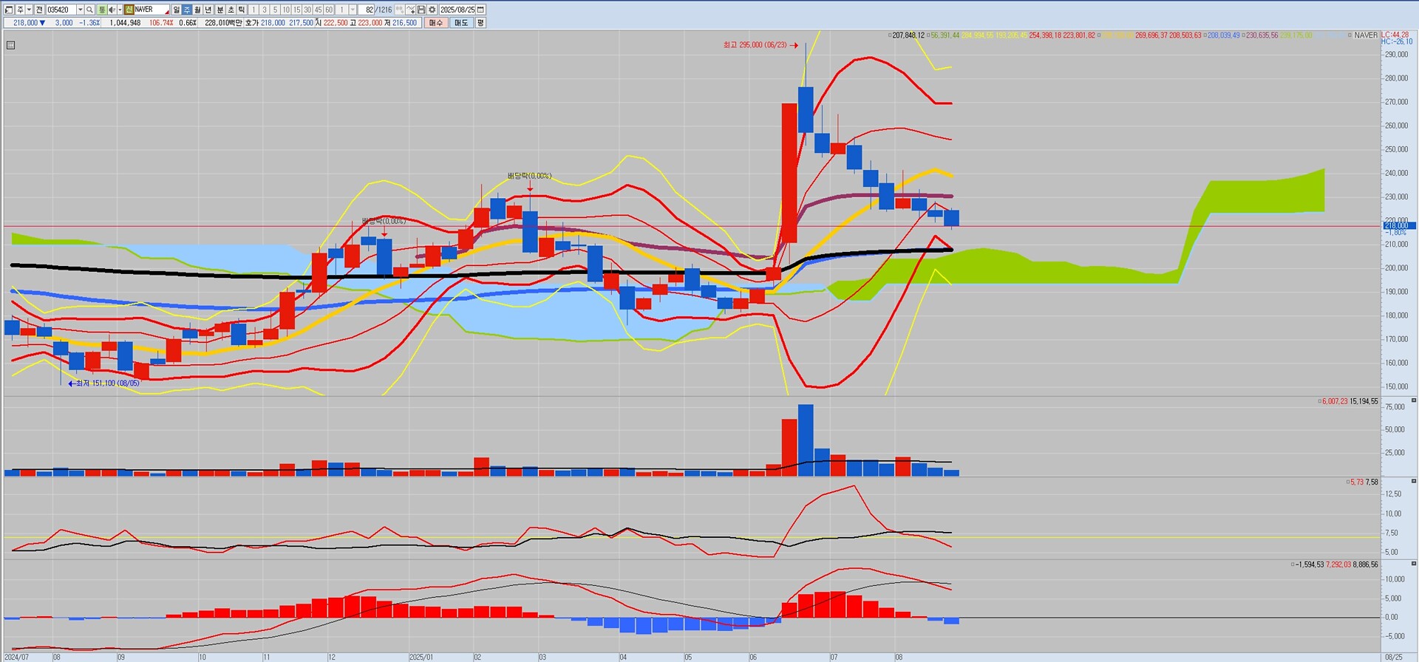Open the custom interval dropdown arrow
1419x662 pixels.
(x=353, y=10)
